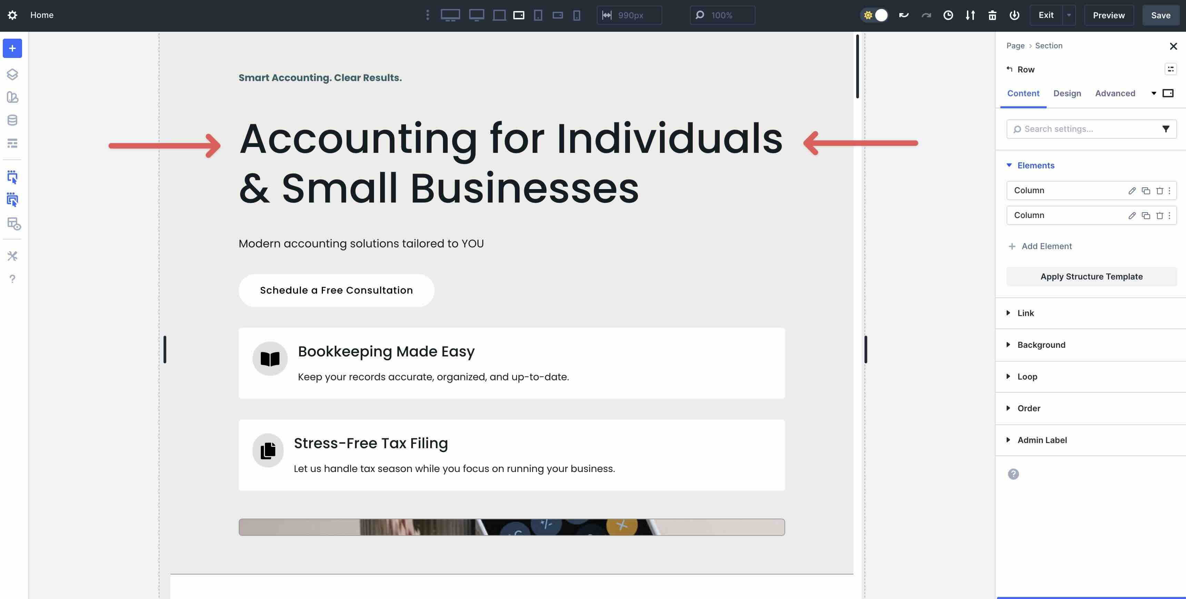Click the Apply Structure Template button
Image resolution: width=1186 pixels, height=599 pixels.
click(x=1091, y=277)
